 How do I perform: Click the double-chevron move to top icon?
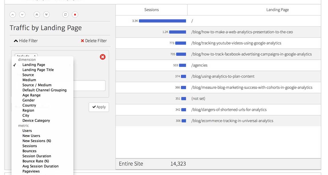[37, 15]
